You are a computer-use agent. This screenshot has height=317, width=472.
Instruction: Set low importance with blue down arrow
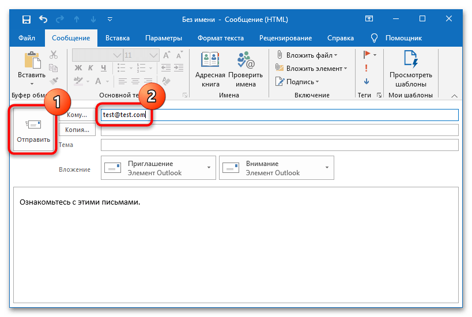point(367,81)
